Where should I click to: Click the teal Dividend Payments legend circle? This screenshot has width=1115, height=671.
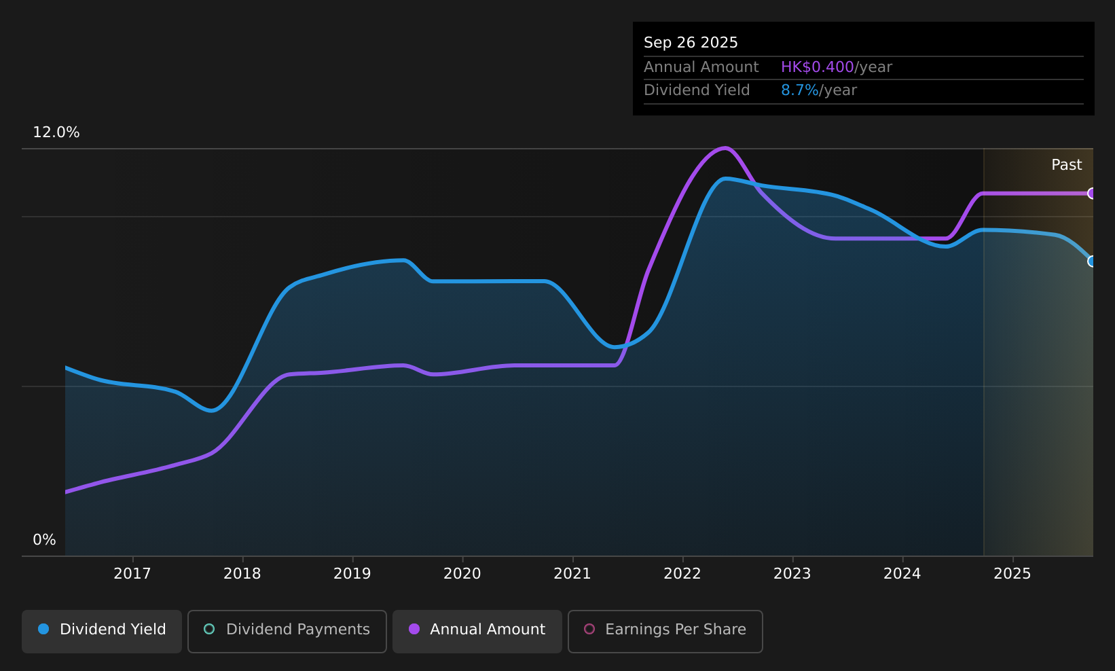(x=209, y=629)
